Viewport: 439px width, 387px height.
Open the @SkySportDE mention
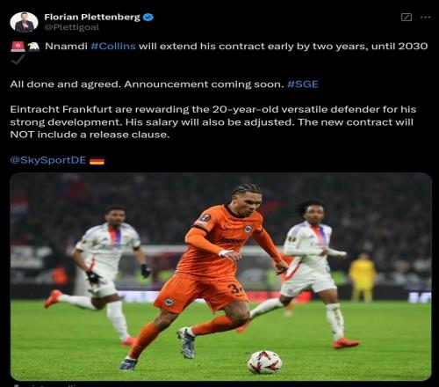tap(48, 160)
